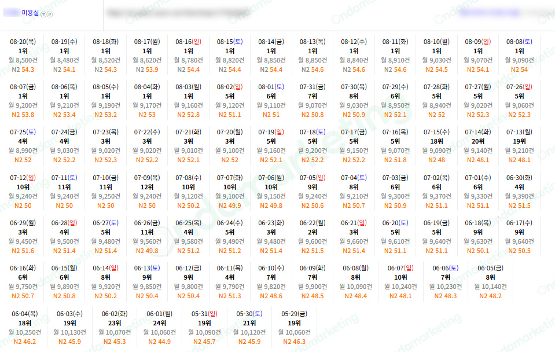Select the 07-12(일) date label
The width and height of the screenshot is (555, 352).
[x=23, y=178]
